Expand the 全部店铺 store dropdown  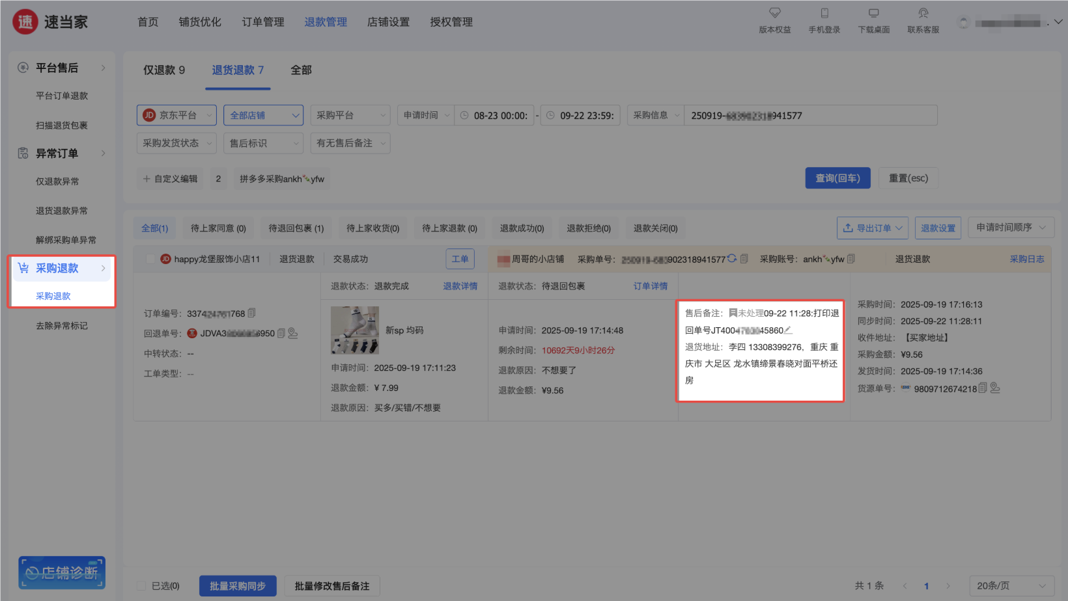(263, 115)
